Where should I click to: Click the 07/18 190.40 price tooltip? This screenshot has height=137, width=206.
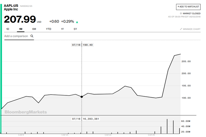tap(82, 45)
